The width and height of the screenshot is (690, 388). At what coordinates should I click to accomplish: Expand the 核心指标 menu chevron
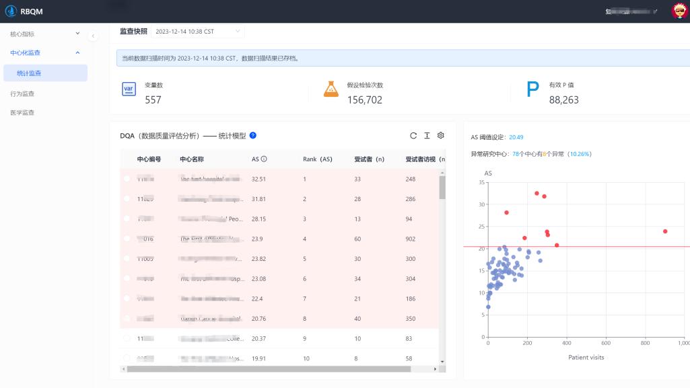click(77, 34)
